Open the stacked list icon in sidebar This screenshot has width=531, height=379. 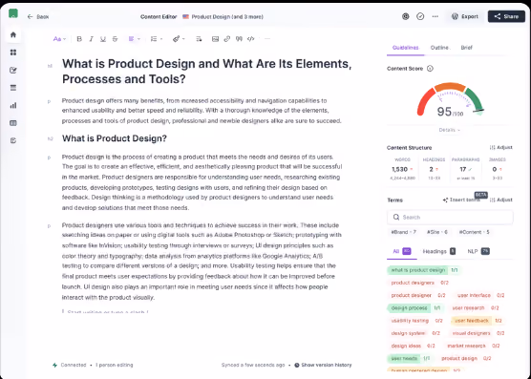(x=13, y=88)
